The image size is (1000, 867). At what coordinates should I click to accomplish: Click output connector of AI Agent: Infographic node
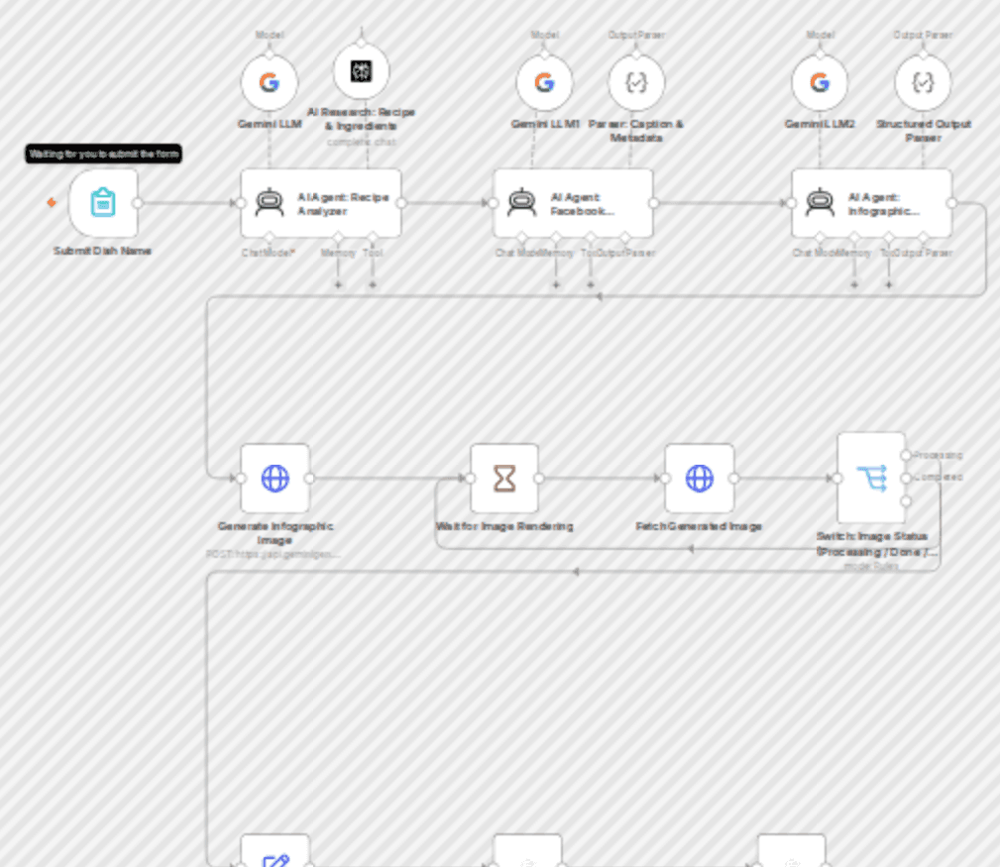[952, 203]
